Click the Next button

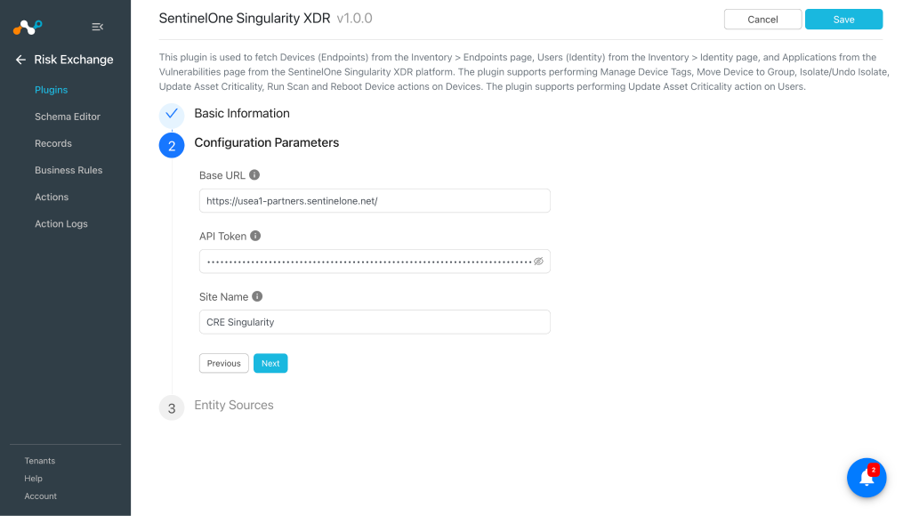point(270,363)
